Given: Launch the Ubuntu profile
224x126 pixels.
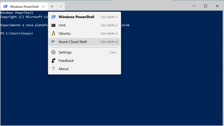Looking at the screenshot, I should 85,33.
